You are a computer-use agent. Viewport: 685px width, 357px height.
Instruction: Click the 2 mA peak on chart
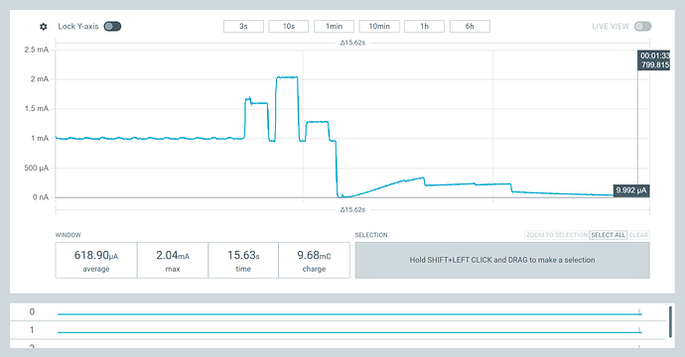tap(287, 77)
